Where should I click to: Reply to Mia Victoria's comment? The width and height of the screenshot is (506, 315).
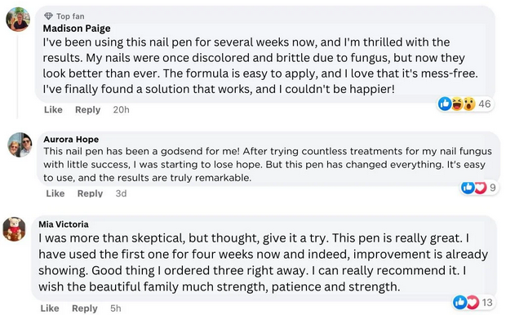pos(85,308)
